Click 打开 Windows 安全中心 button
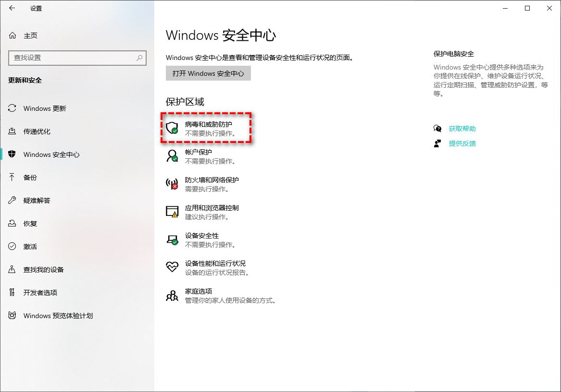The height and width of the screenshot is (392, 561). point(208,73)
